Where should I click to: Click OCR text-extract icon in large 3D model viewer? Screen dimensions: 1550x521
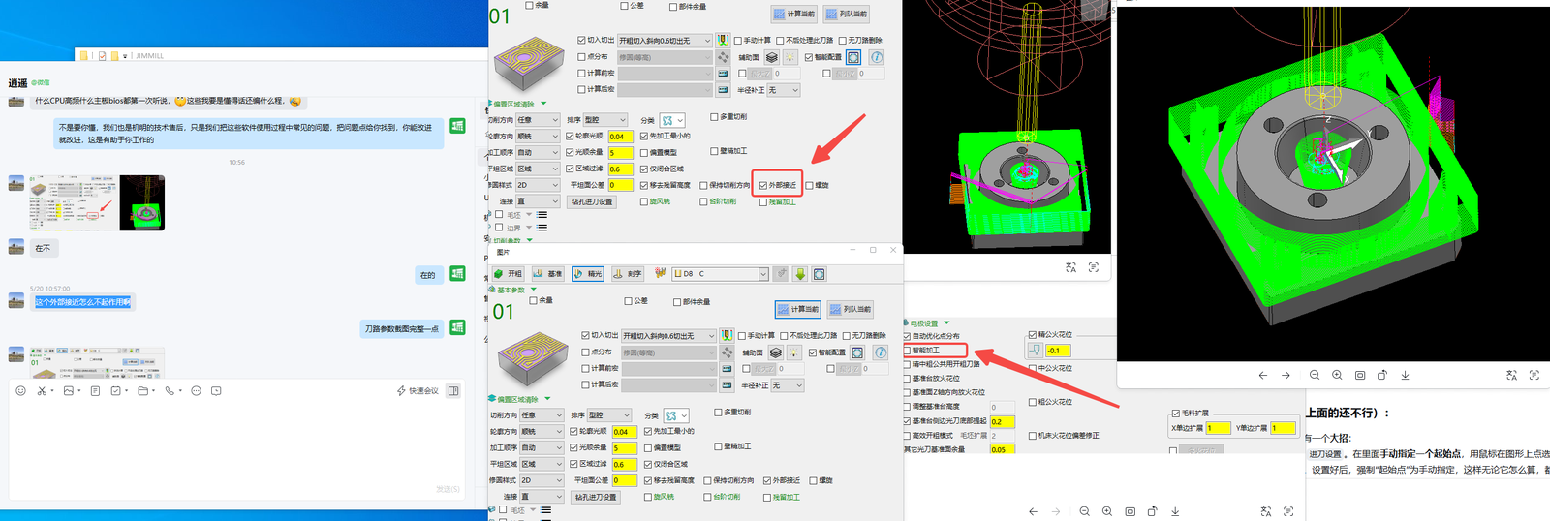[x=1534, y=375]
